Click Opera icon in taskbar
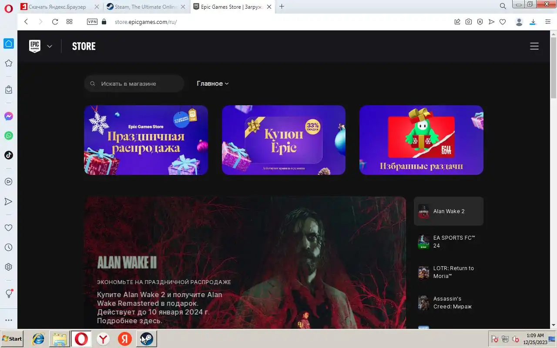This screenshot has width=557, height=348. click(81, 339)
